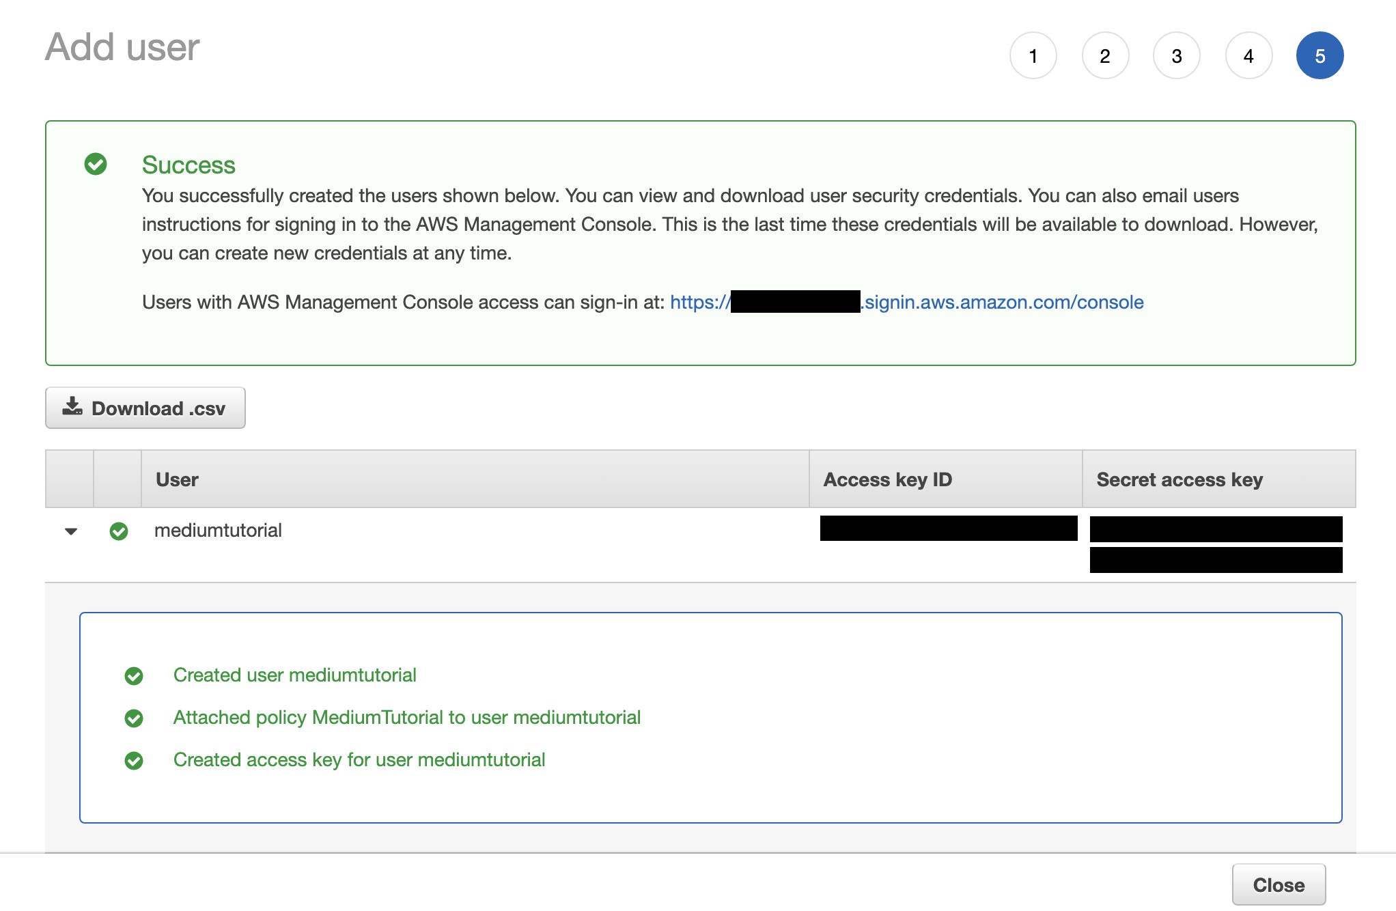Open the AWS console sign-in link

click(1003, 302)
